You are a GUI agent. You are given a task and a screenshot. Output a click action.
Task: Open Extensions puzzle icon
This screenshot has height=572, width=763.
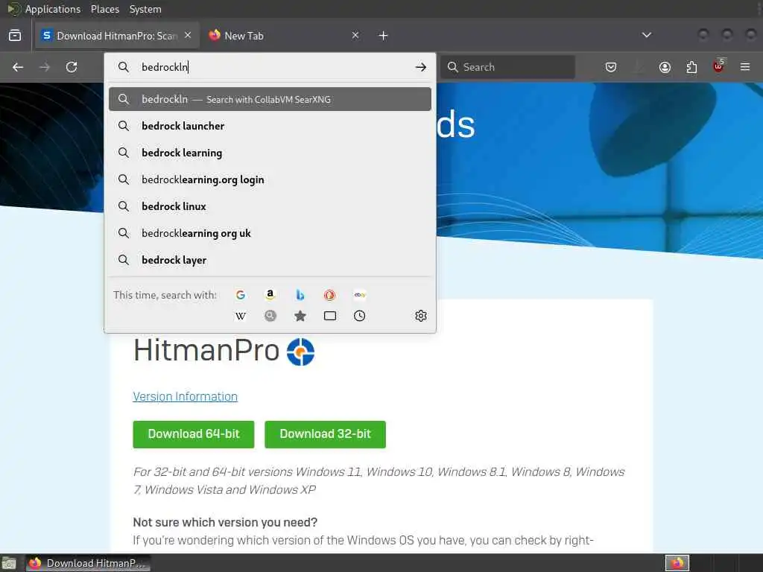pyautogui.click(x=691, y=67)
